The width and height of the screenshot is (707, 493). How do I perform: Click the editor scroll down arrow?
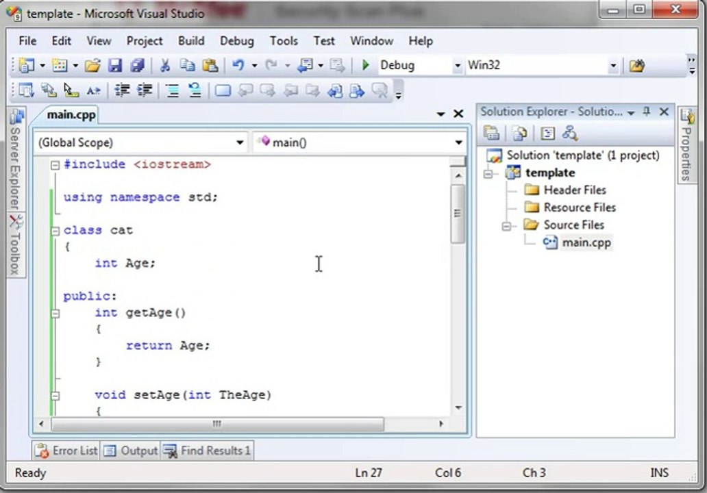(458, 408)
